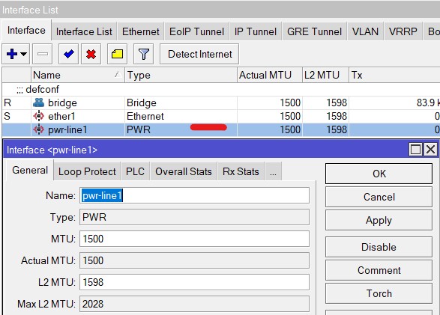Open the Loop Protect tab
The width and height of the screenshot is (440, 315).
click(87, 171)
